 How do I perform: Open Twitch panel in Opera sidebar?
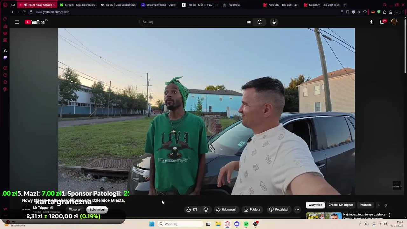5,58
